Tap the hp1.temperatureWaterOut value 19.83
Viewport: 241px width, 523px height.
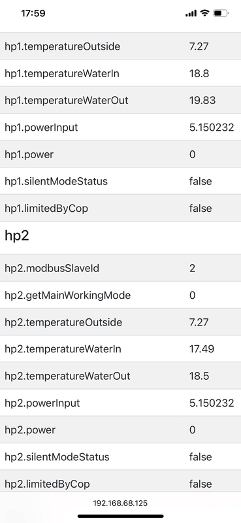click(x=202, y=101)
